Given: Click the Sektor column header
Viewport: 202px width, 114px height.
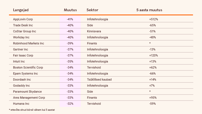Looking at the screenshot, I should click(92, 10).
